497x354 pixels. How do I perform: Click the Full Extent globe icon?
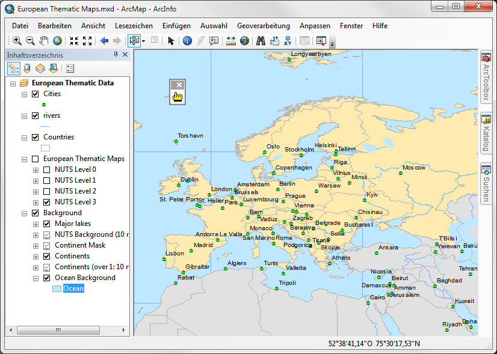(x=58, y=41)
